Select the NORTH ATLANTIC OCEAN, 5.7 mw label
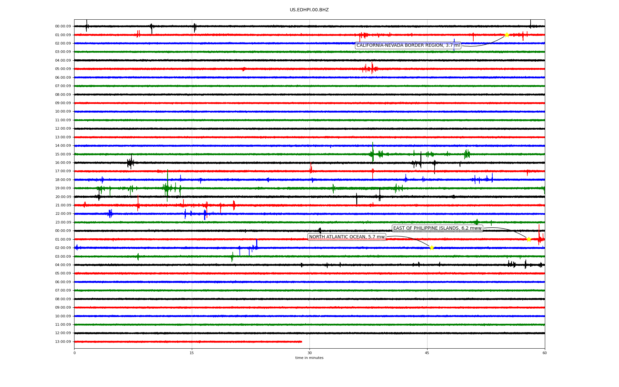Screen dimensions: 619x387 click(x=347, y=237)
